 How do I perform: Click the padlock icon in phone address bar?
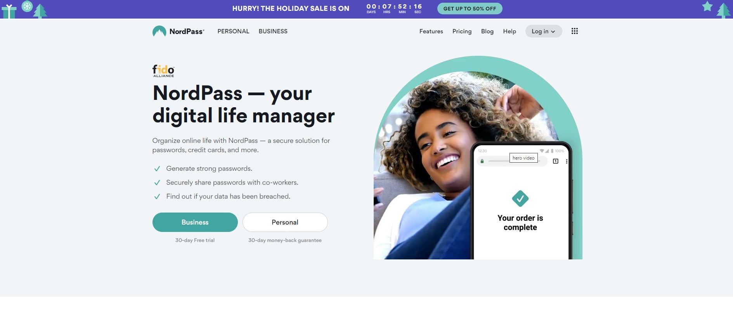pyautogui.click(x=482, y=161)
